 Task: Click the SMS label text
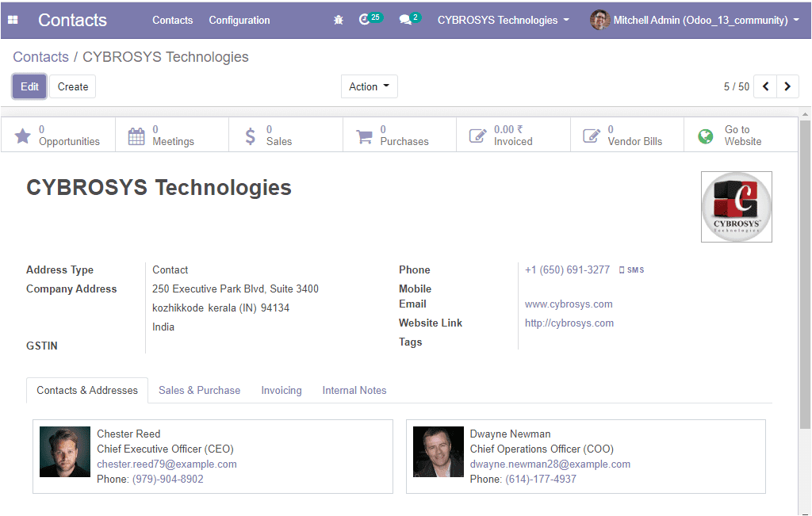(x=635, y=270)
